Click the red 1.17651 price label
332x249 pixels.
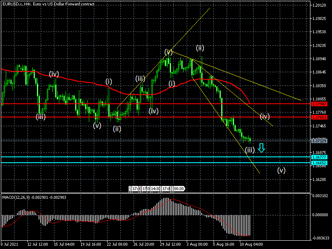(319, 117)
